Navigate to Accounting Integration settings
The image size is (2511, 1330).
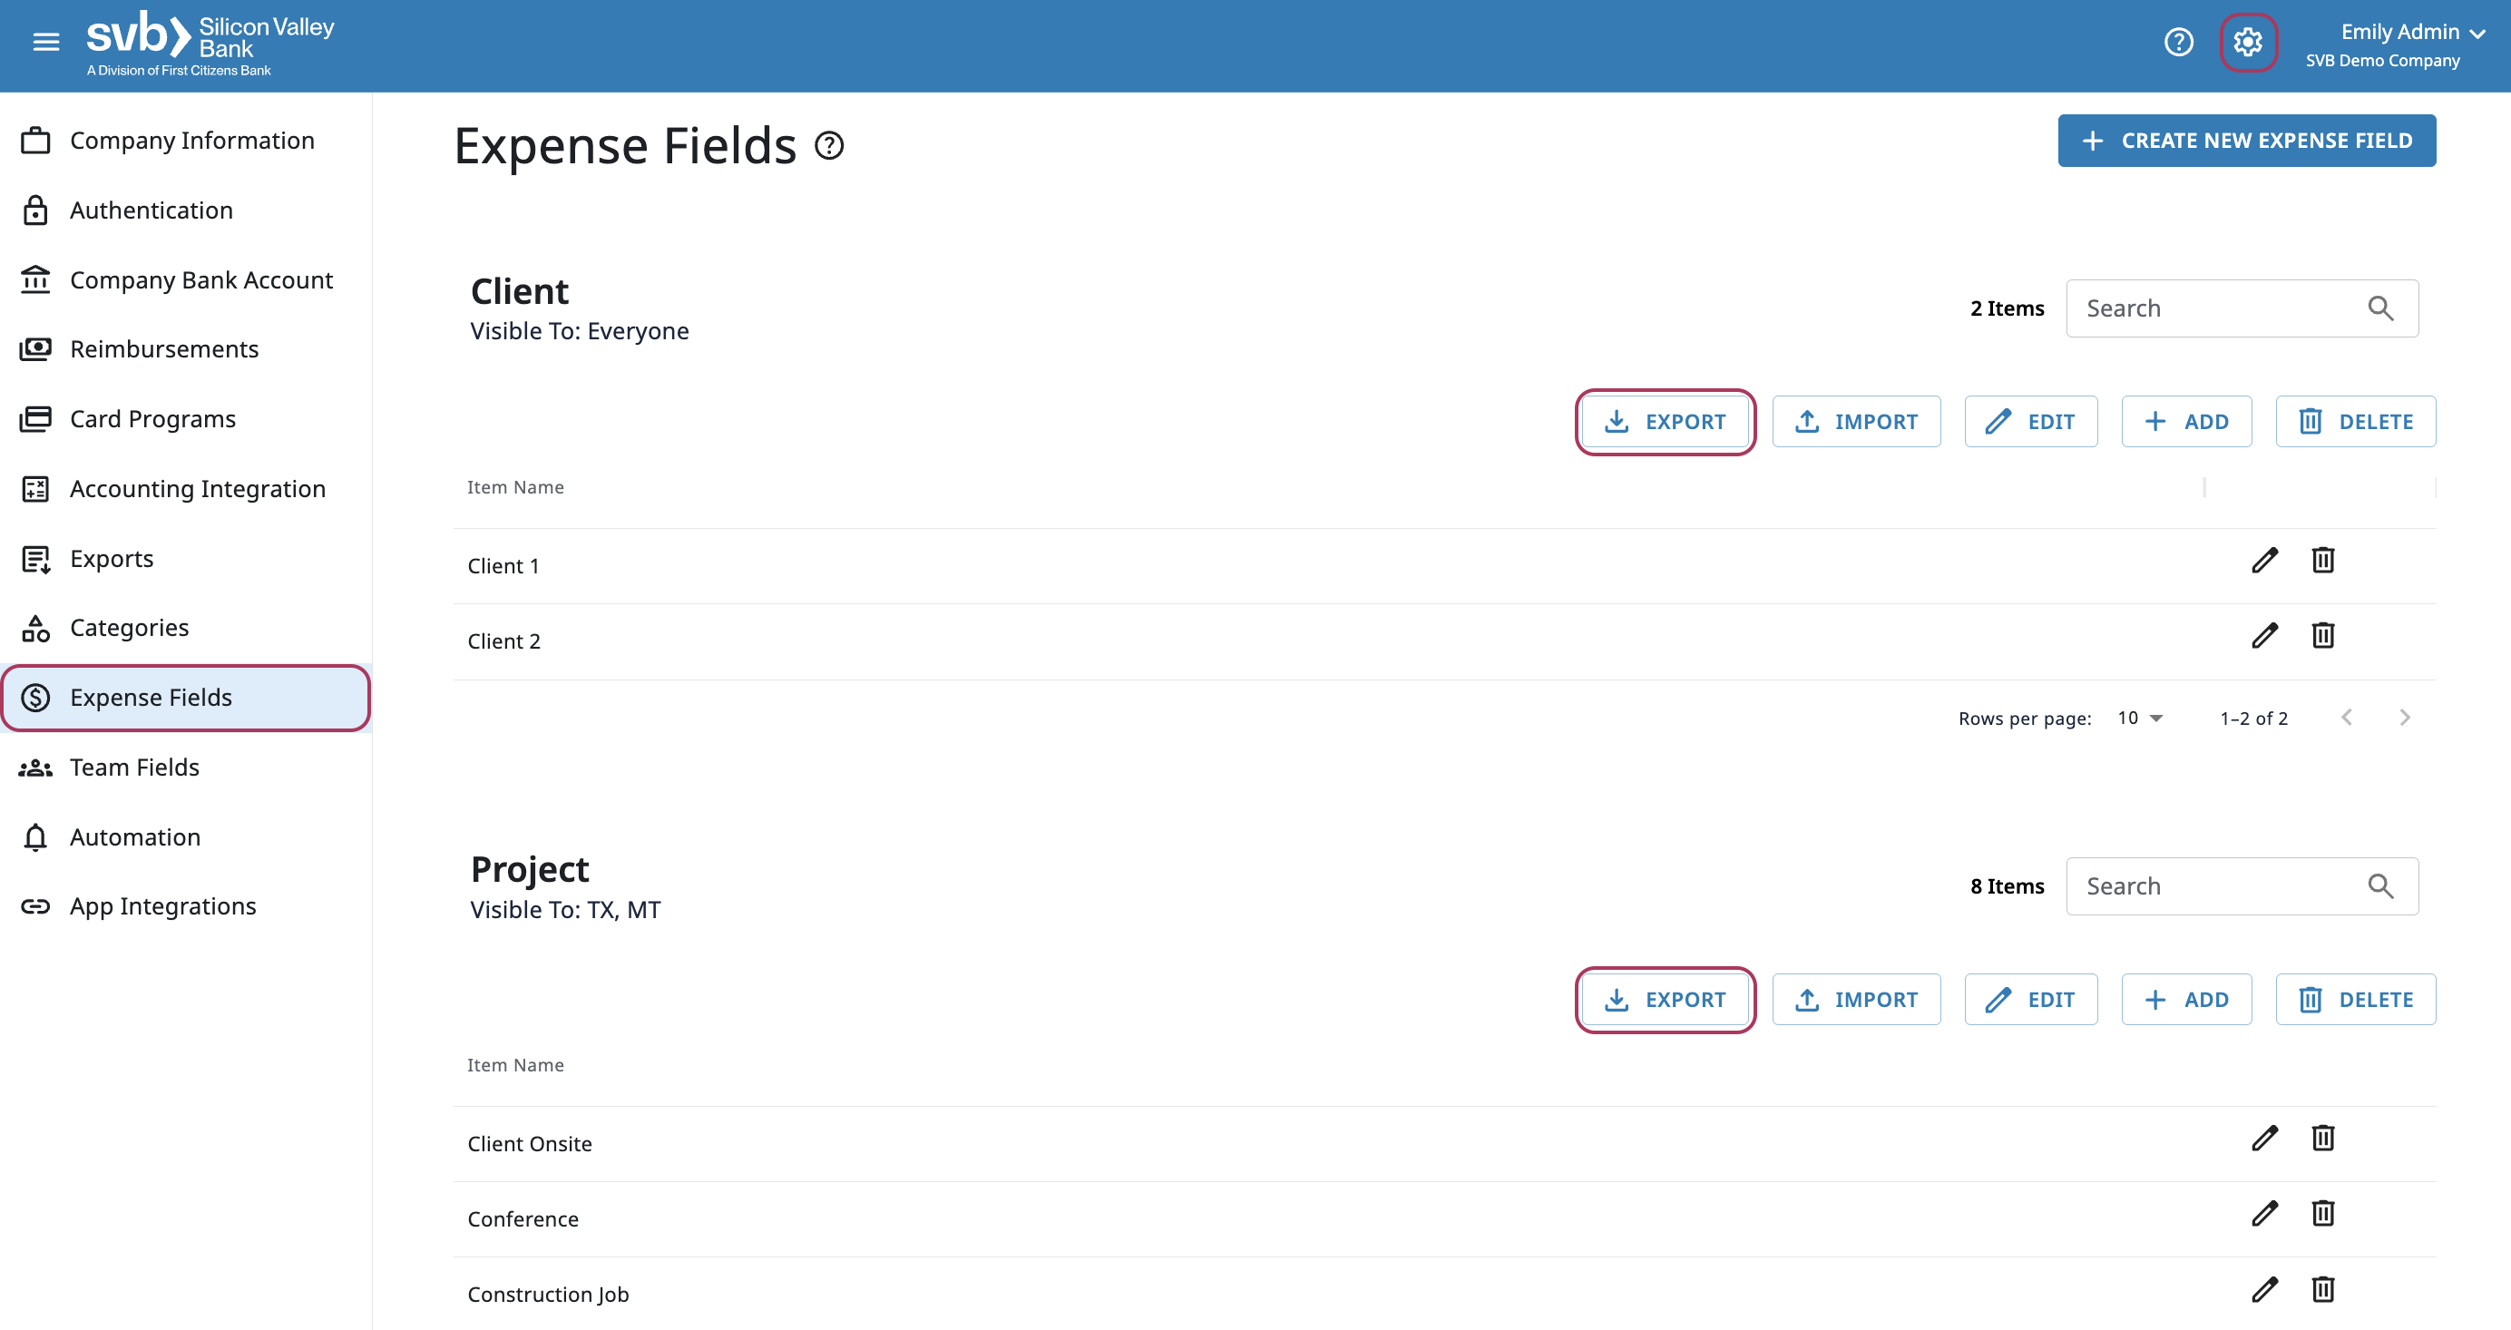pyautogui.click(x=197, y=490)
